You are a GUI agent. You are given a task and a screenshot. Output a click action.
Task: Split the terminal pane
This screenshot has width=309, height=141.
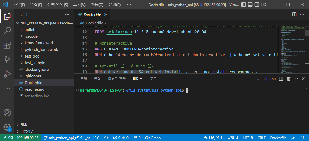tap(281, 79)
